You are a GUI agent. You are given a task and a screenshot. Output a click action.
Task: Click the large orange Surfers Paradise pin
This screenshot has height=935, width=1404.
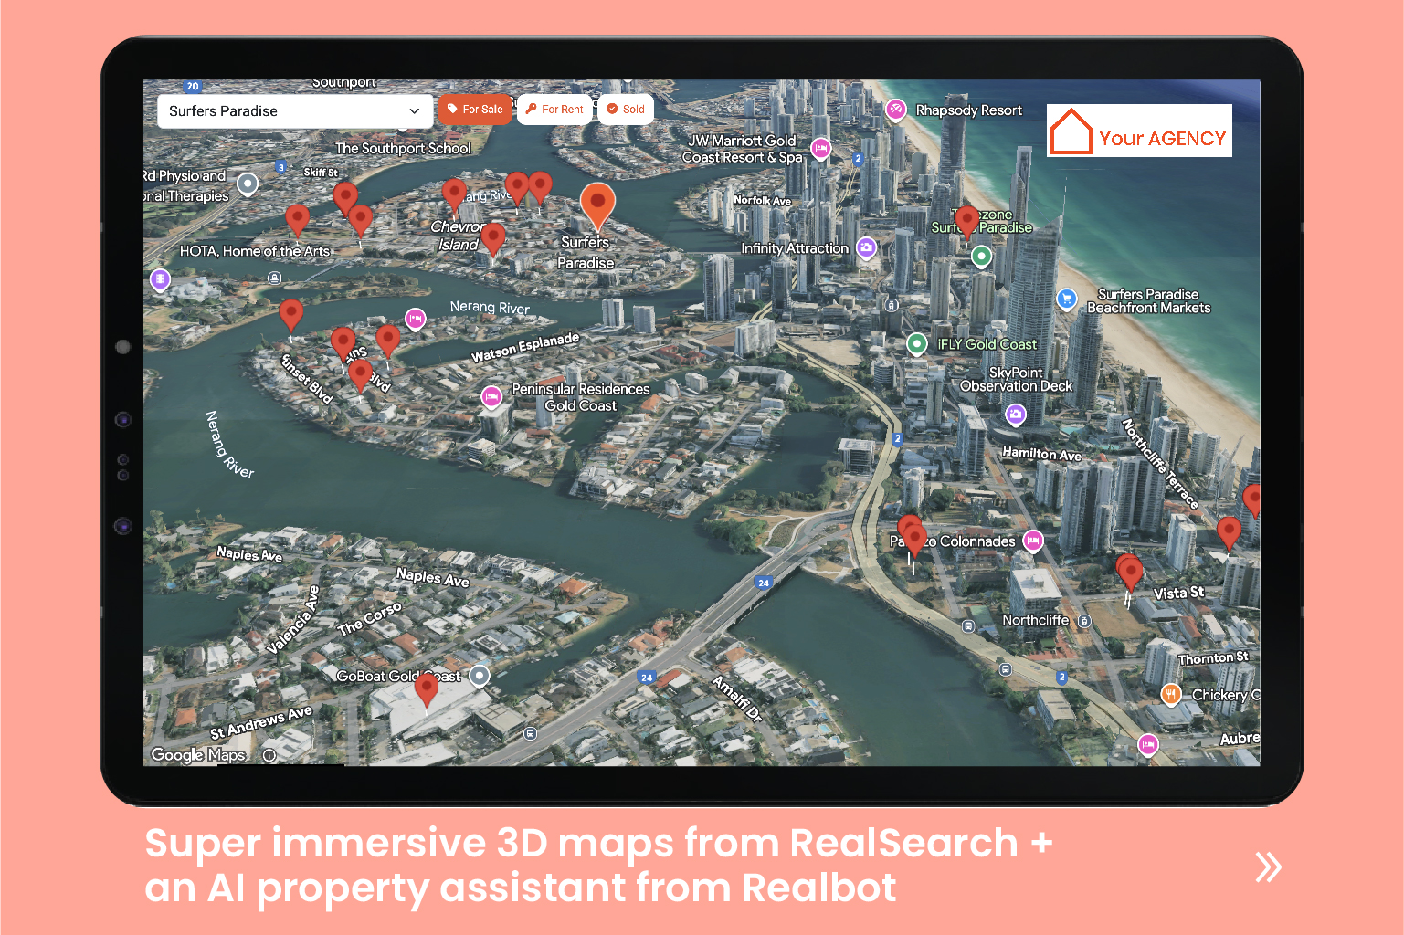point(597,205)
